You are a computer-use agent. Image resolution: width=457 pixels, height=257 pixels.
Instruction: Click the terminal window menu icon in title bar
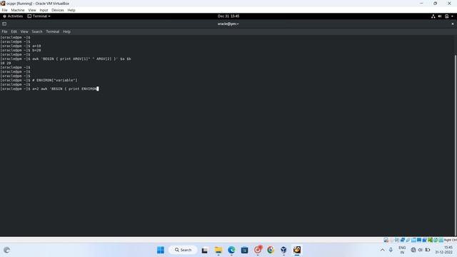click(4, 24)
